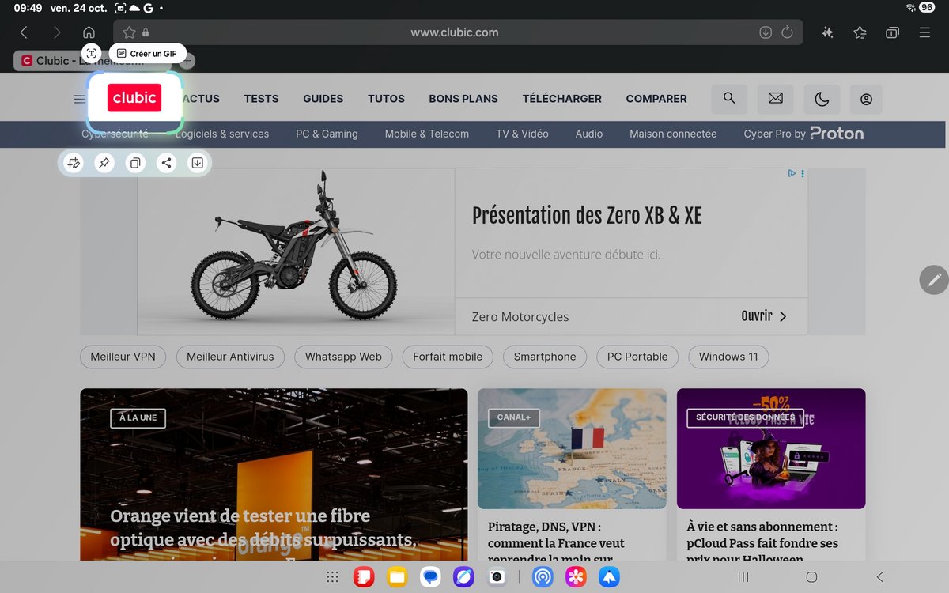Open the Gallery app in taskbar
The height and width of the screenshot is (593, 949).
[576, 577]
